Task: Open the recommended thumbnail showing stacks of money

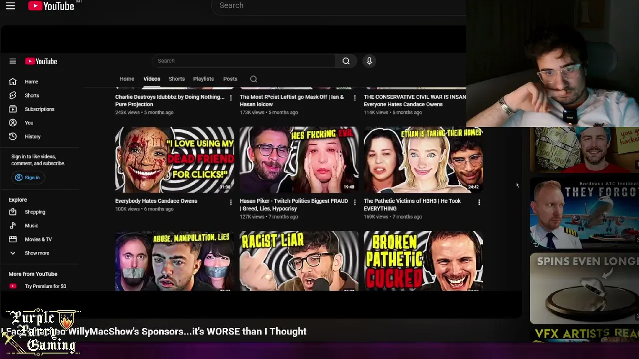Action: point(584,149)
